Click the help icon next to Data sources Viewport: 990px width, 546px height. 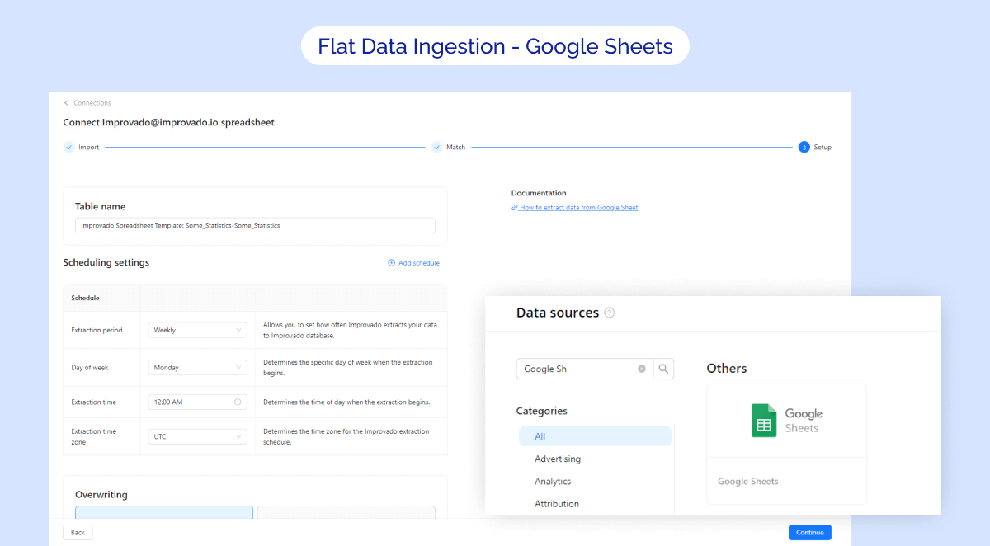(610, 313)
